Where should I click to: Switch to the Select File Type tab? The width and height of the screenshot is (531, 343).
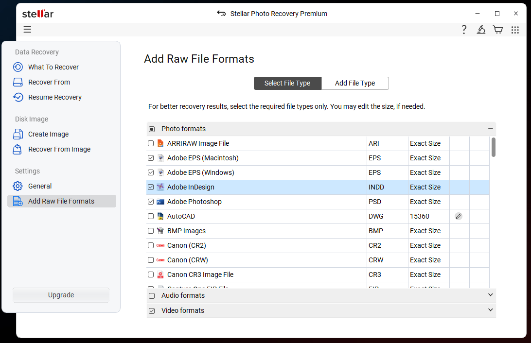coord(287,83)
